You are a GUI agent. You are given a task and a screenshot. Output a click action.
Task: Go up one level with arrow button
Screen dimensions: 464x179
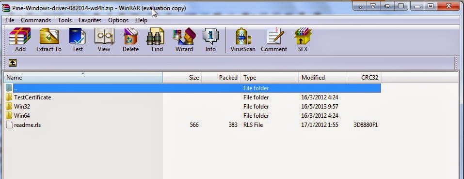click(x=13, y=62)
